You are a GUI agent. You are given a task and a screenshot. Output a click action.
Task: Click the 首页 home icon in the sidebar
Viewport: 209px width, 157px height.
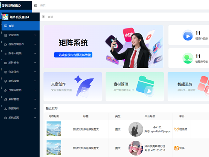(x=5, y=26)
